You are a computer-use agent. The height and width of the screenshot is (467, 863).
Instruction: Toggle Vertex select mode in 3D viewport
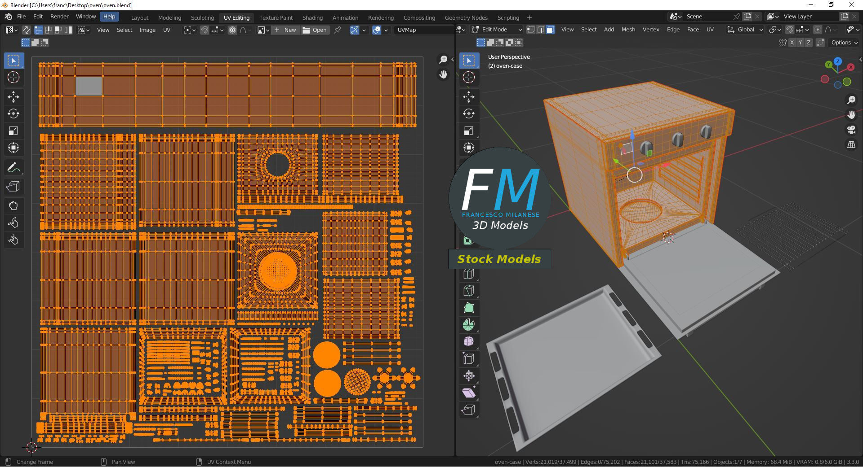click(531, 30)
